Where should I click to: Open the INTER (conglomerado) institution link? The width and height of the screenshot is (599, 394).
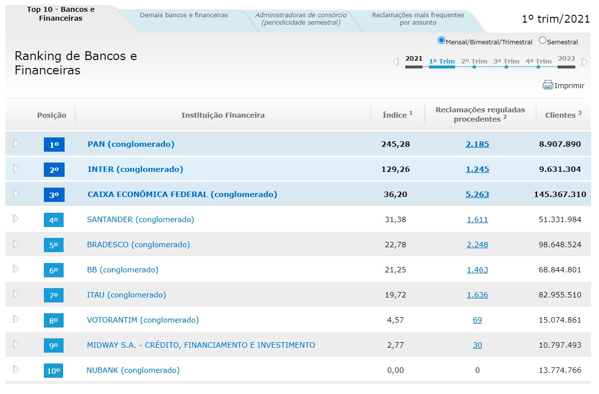pos(135,169)
